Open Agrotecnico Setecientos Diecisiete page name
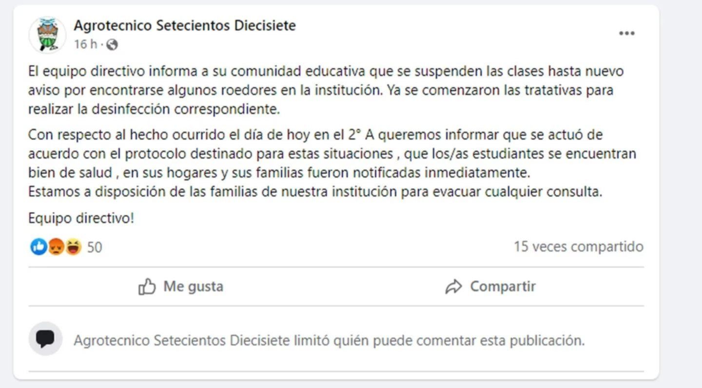The height and width of the screenshot is (388, 702). coord(185,25)
